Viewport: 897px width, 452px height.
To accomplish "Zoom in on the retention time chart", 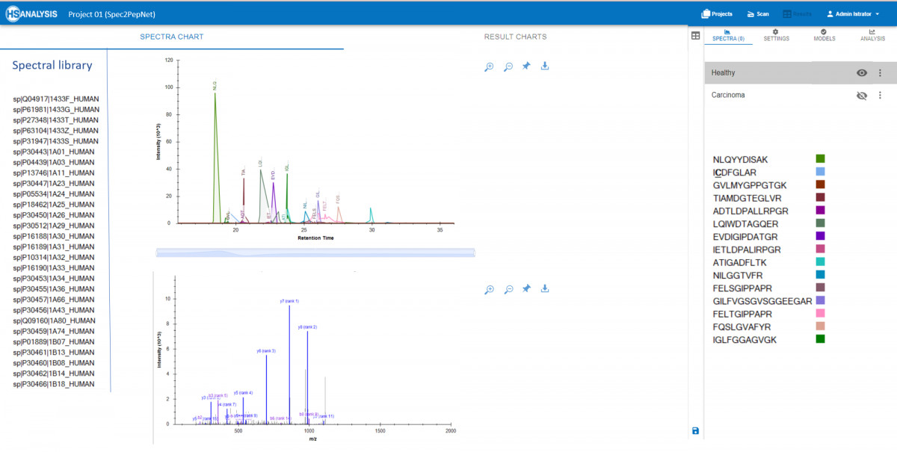I will [489, 66].
